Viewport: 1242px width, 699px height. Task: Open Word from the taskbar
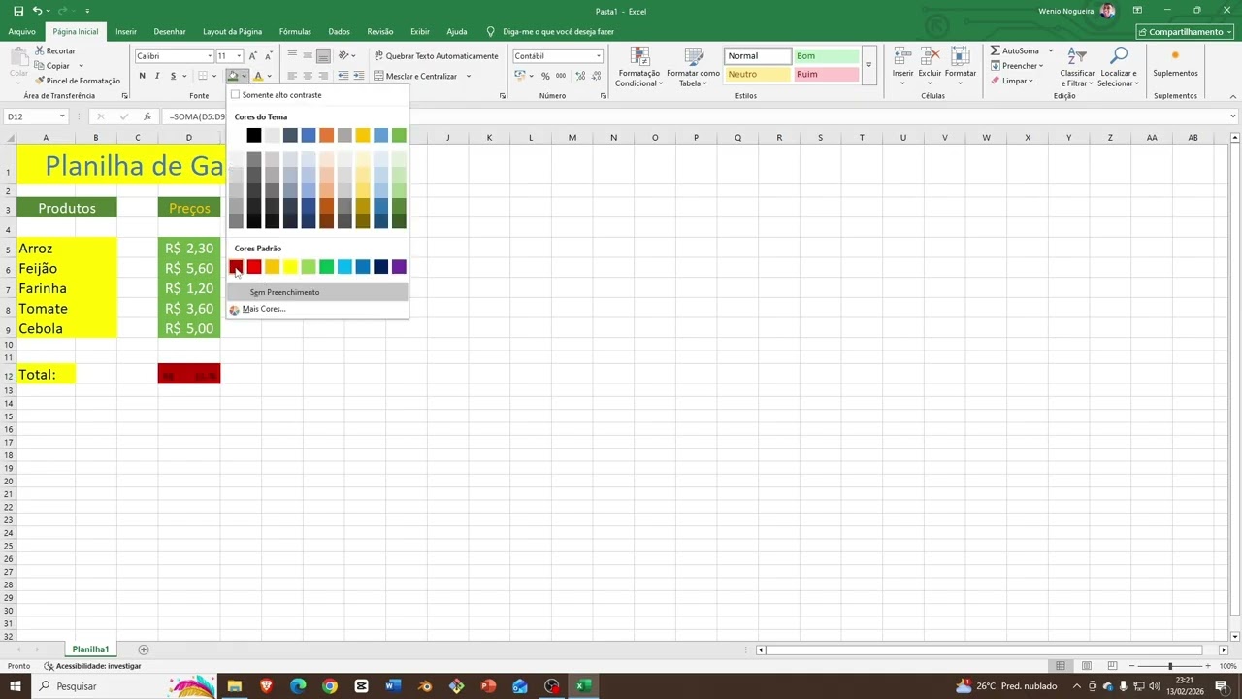point(393,686)
